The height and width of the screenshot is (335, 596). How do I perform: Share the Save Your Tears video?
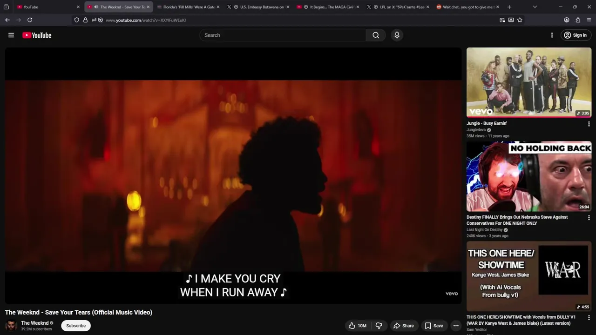click(x=403, y=326)
